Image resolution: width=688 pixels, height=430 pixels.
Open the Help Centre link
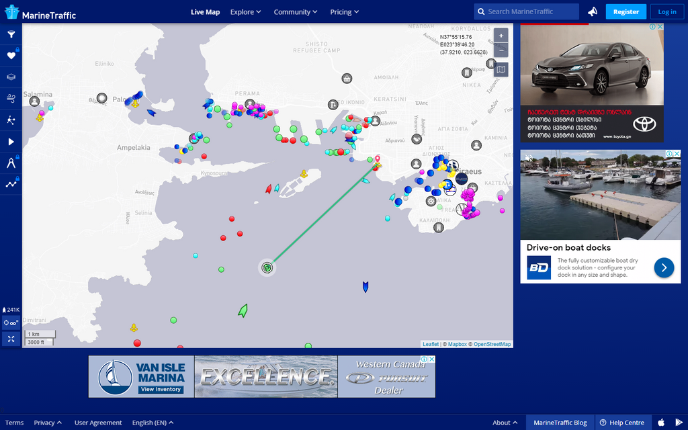tap(622, 423)
